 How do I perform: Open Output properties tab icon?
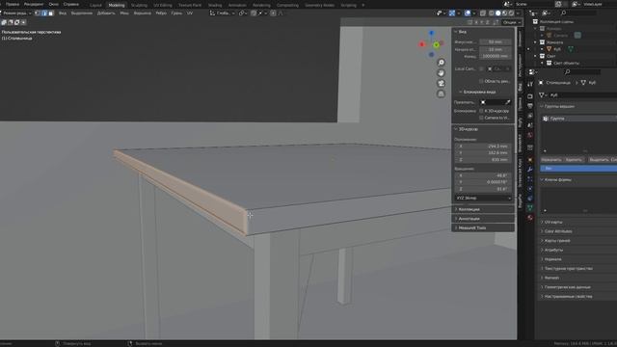pos(530,106)
